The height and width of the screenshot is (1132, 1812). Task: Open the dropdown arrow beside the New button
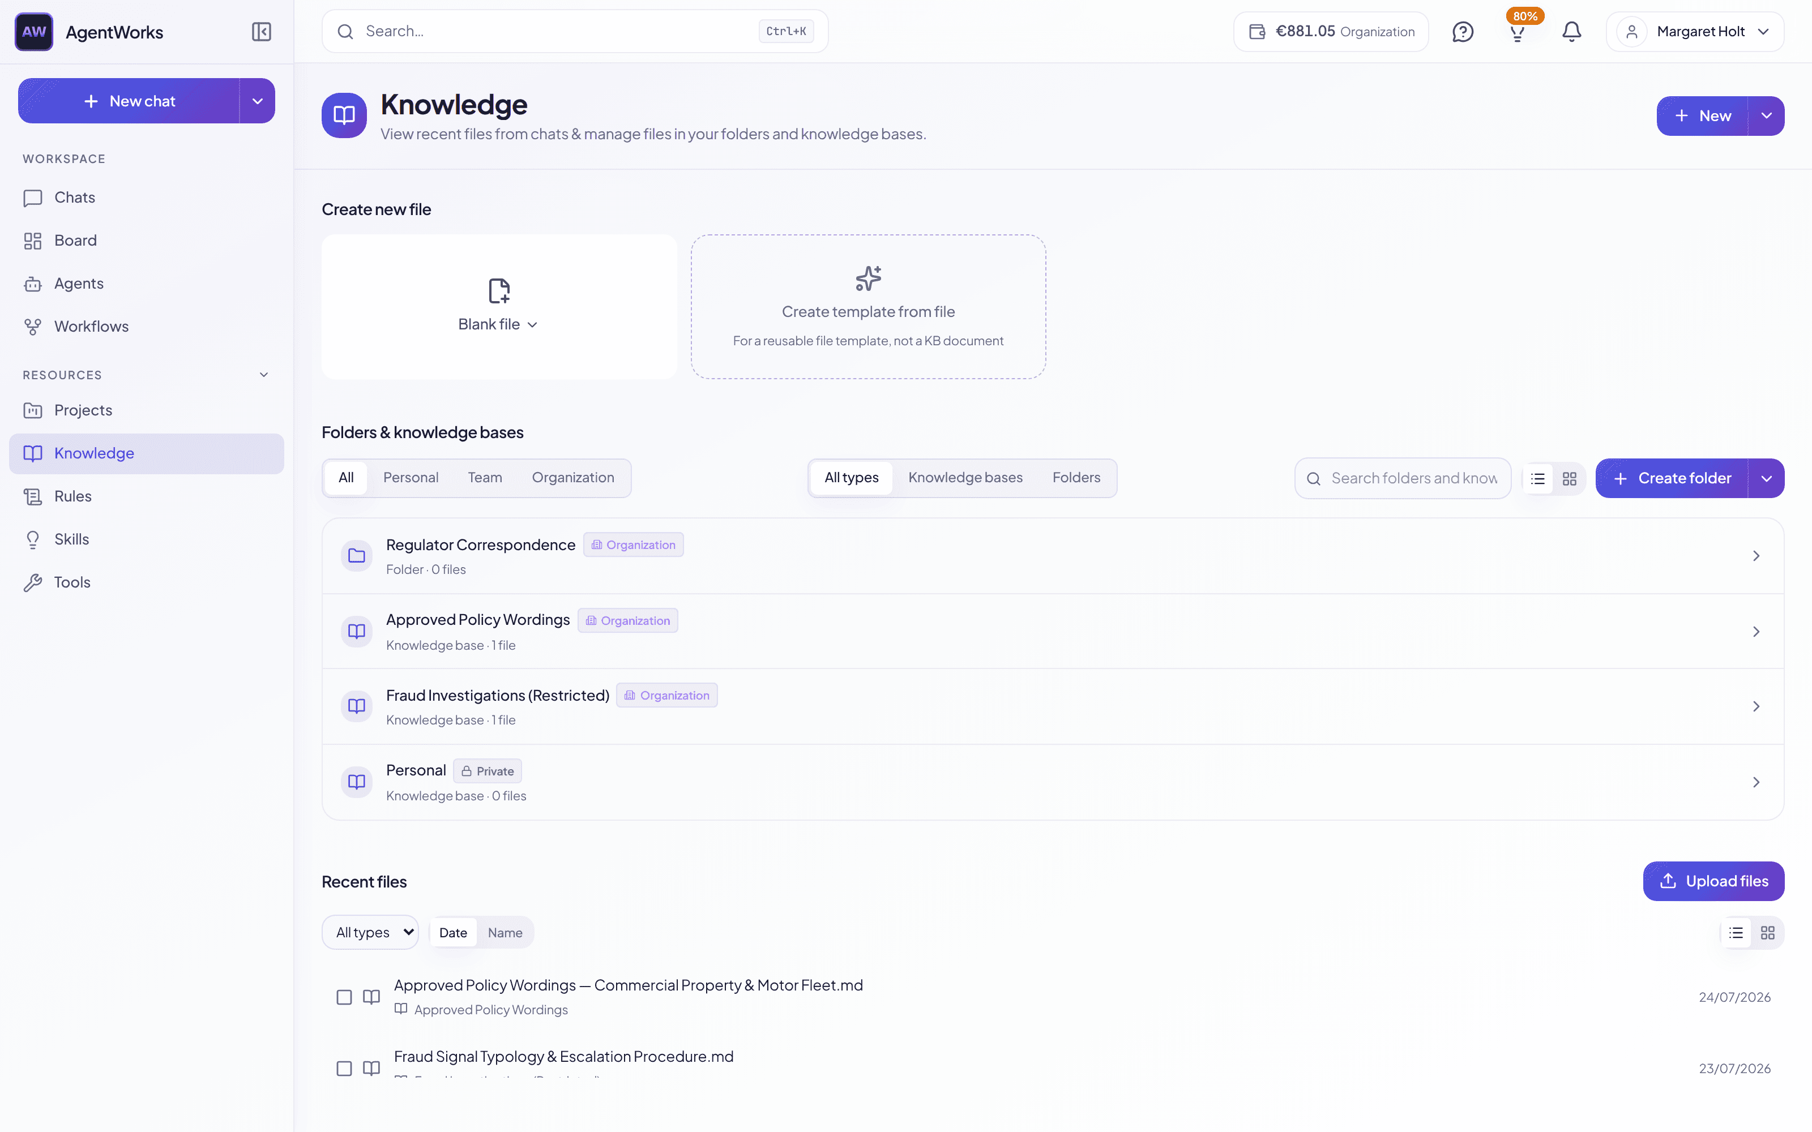click(1766, 116)
